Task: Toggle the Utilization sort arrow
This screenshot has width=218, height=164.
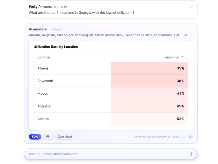Action: pyautogui.click(x=182, y=58)
